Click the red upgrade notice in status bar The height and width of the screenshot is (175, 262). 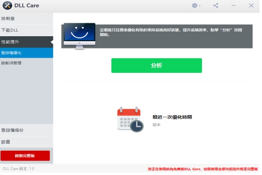coord(203,169)
